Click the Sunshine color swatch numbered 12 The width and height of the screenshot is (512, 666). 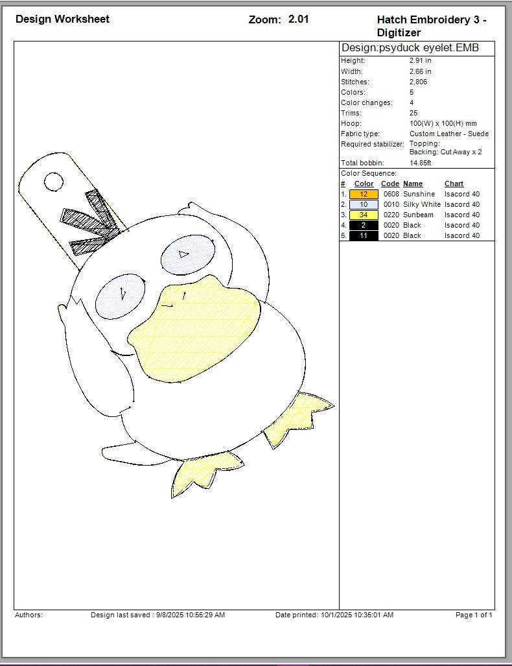click(364, 194)
